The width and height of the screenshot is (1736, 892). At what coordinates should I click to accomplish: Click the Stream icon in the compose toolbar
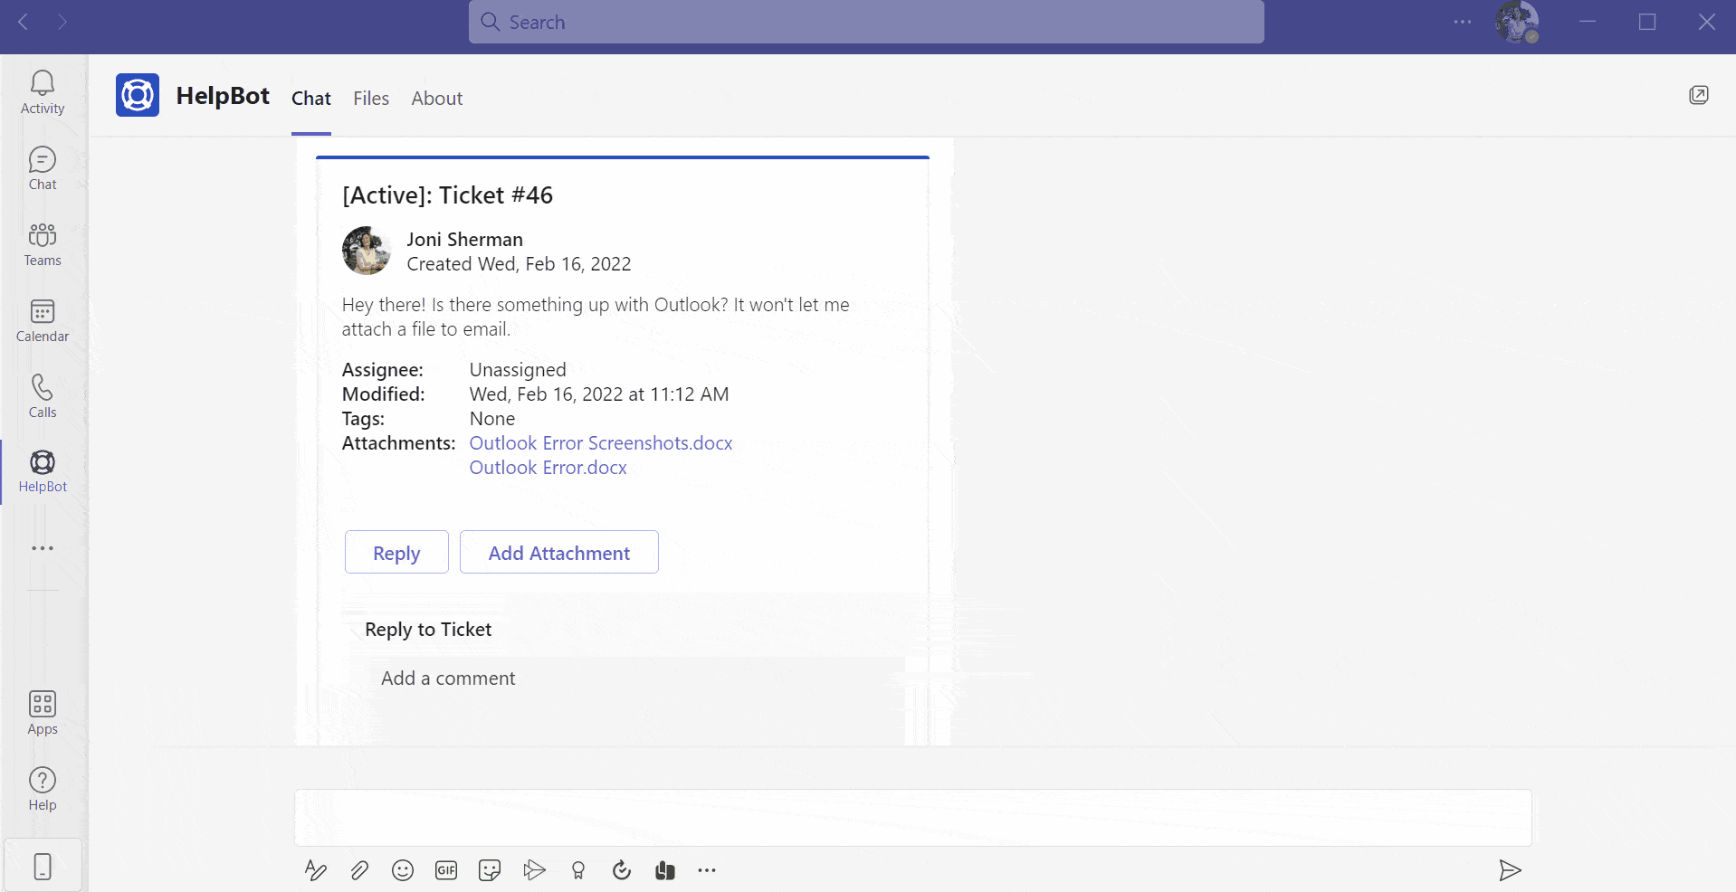click(534, 870)
